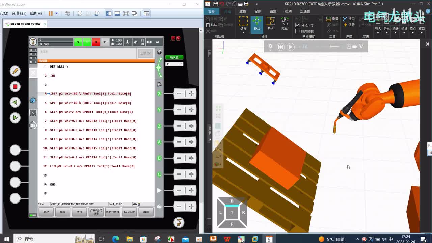
Task: Click the Edit softkey at bottom right
Action: click(x=146, y=212)
